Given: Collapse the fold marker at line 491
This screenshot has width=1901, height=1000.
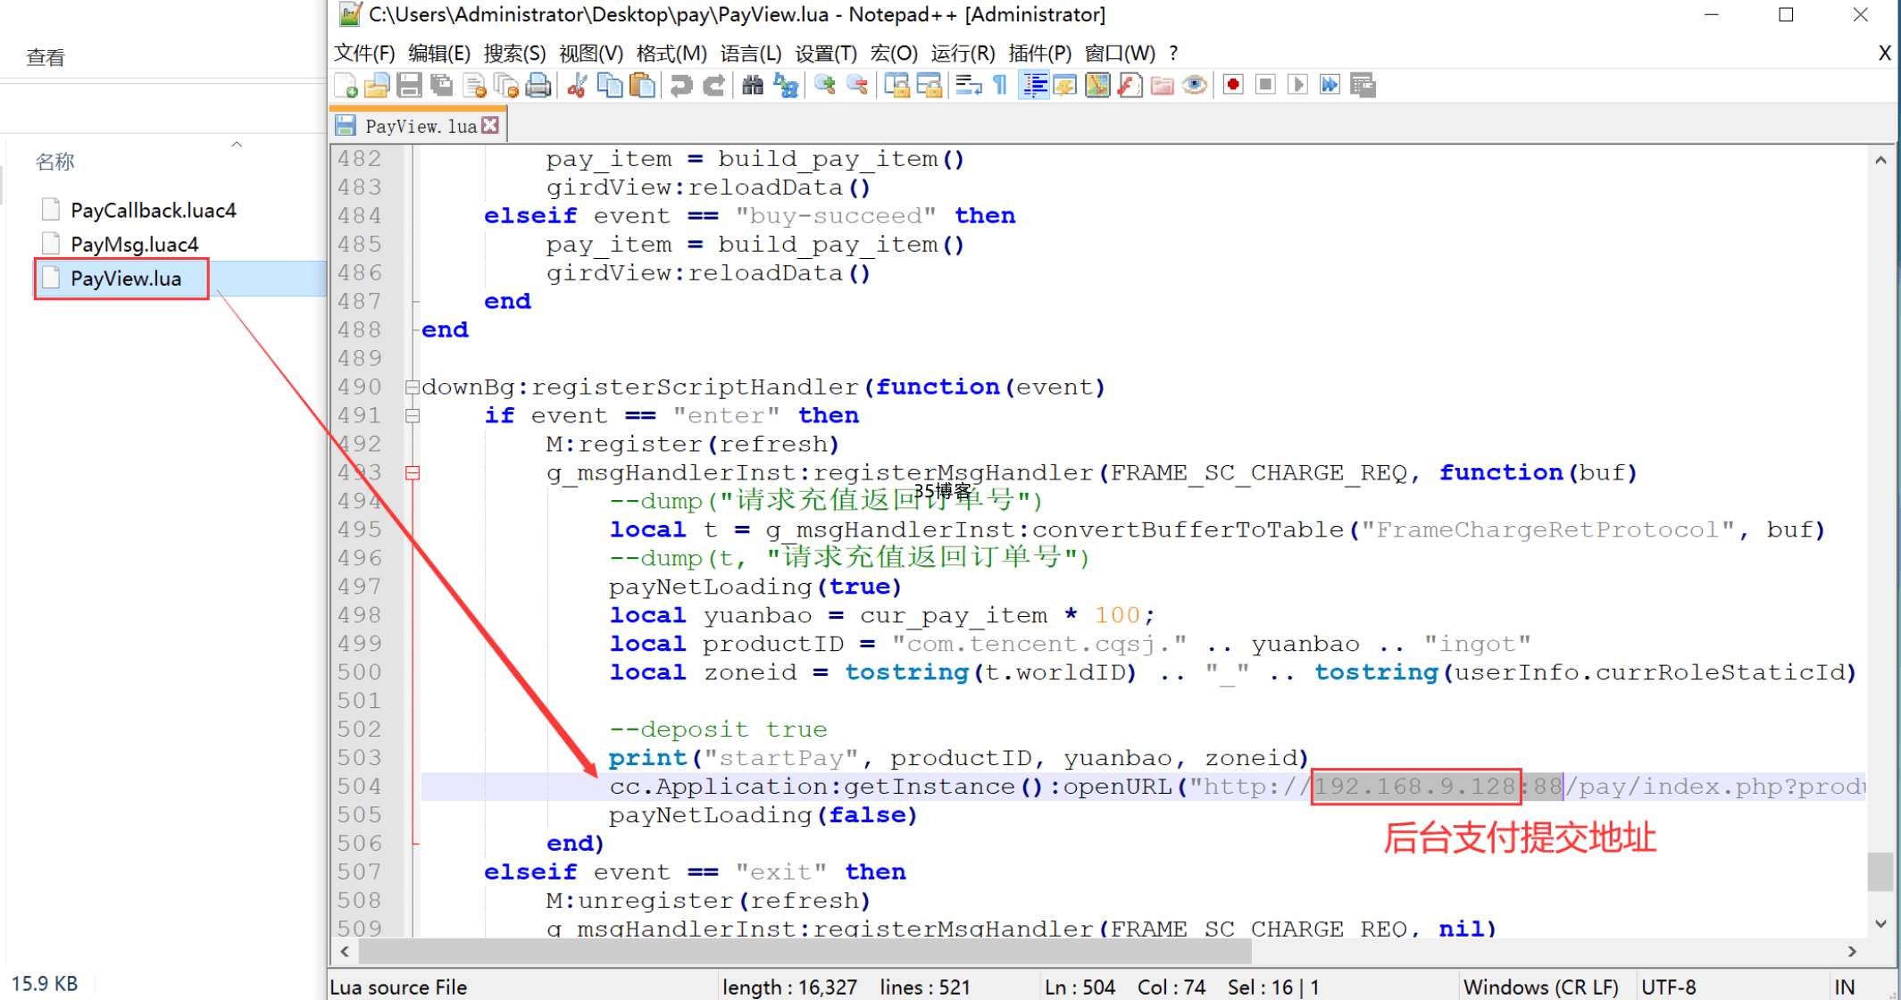Looking at the screenshot, I should point(412,416).
